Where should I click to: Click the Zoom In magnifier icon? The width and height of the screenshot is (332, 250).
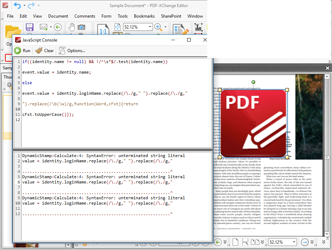point(158,27)
